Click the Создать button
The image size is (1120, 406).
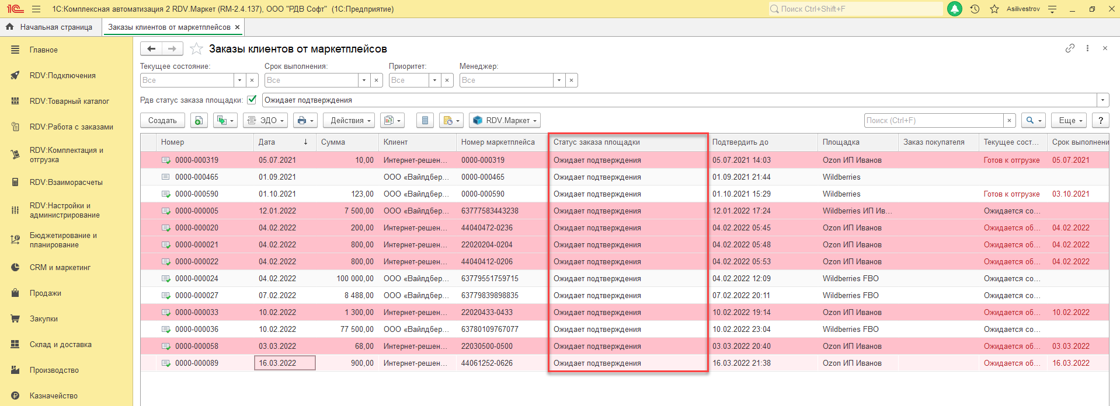point(162,120)
